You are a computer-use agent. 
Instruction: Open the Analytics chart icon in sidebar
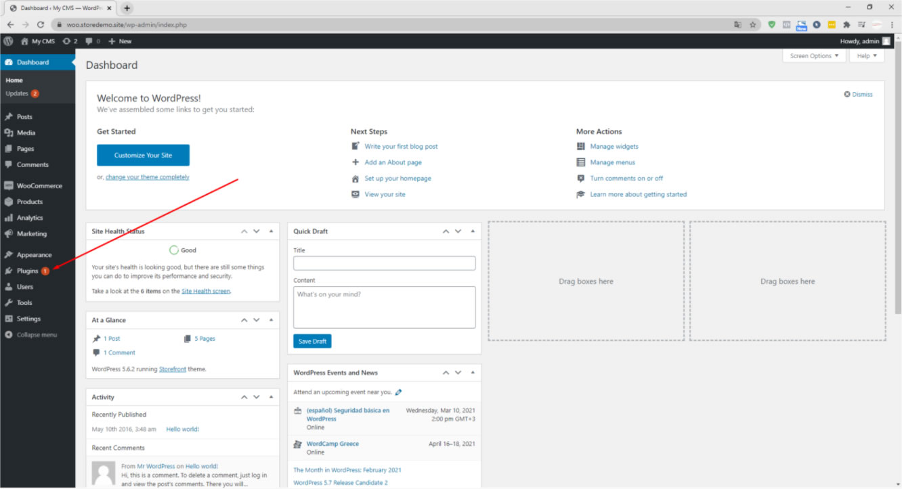(9, 218)
